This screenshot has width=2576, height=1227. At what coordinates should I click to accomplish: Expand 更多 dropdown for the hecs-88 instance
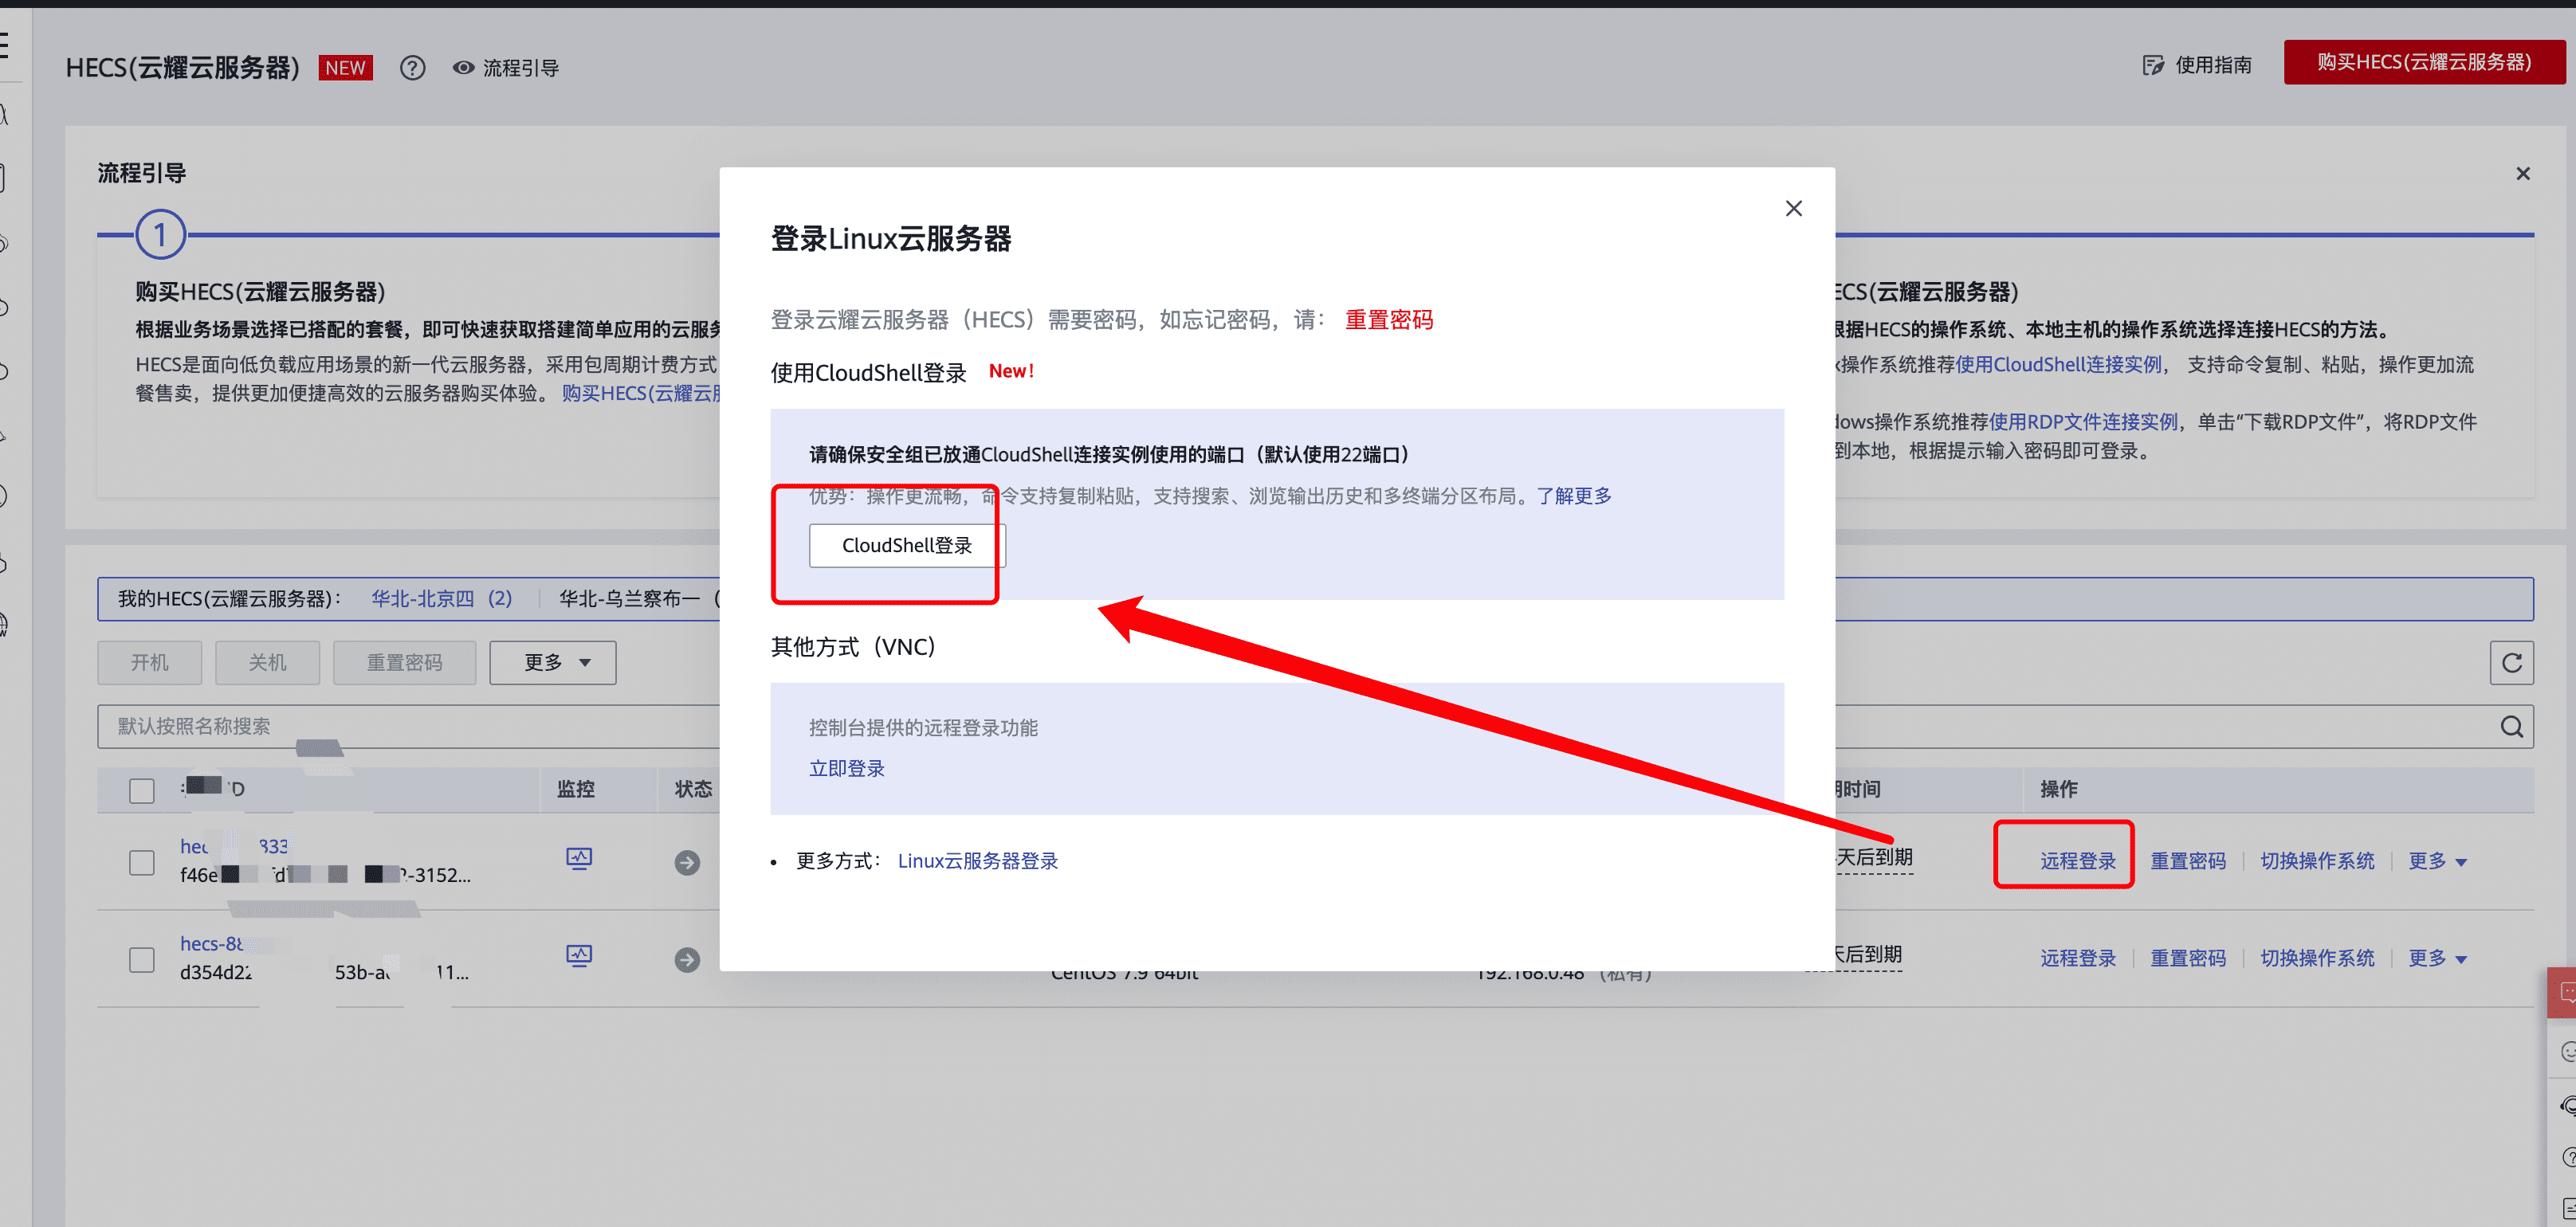(x=2437, y=957)
